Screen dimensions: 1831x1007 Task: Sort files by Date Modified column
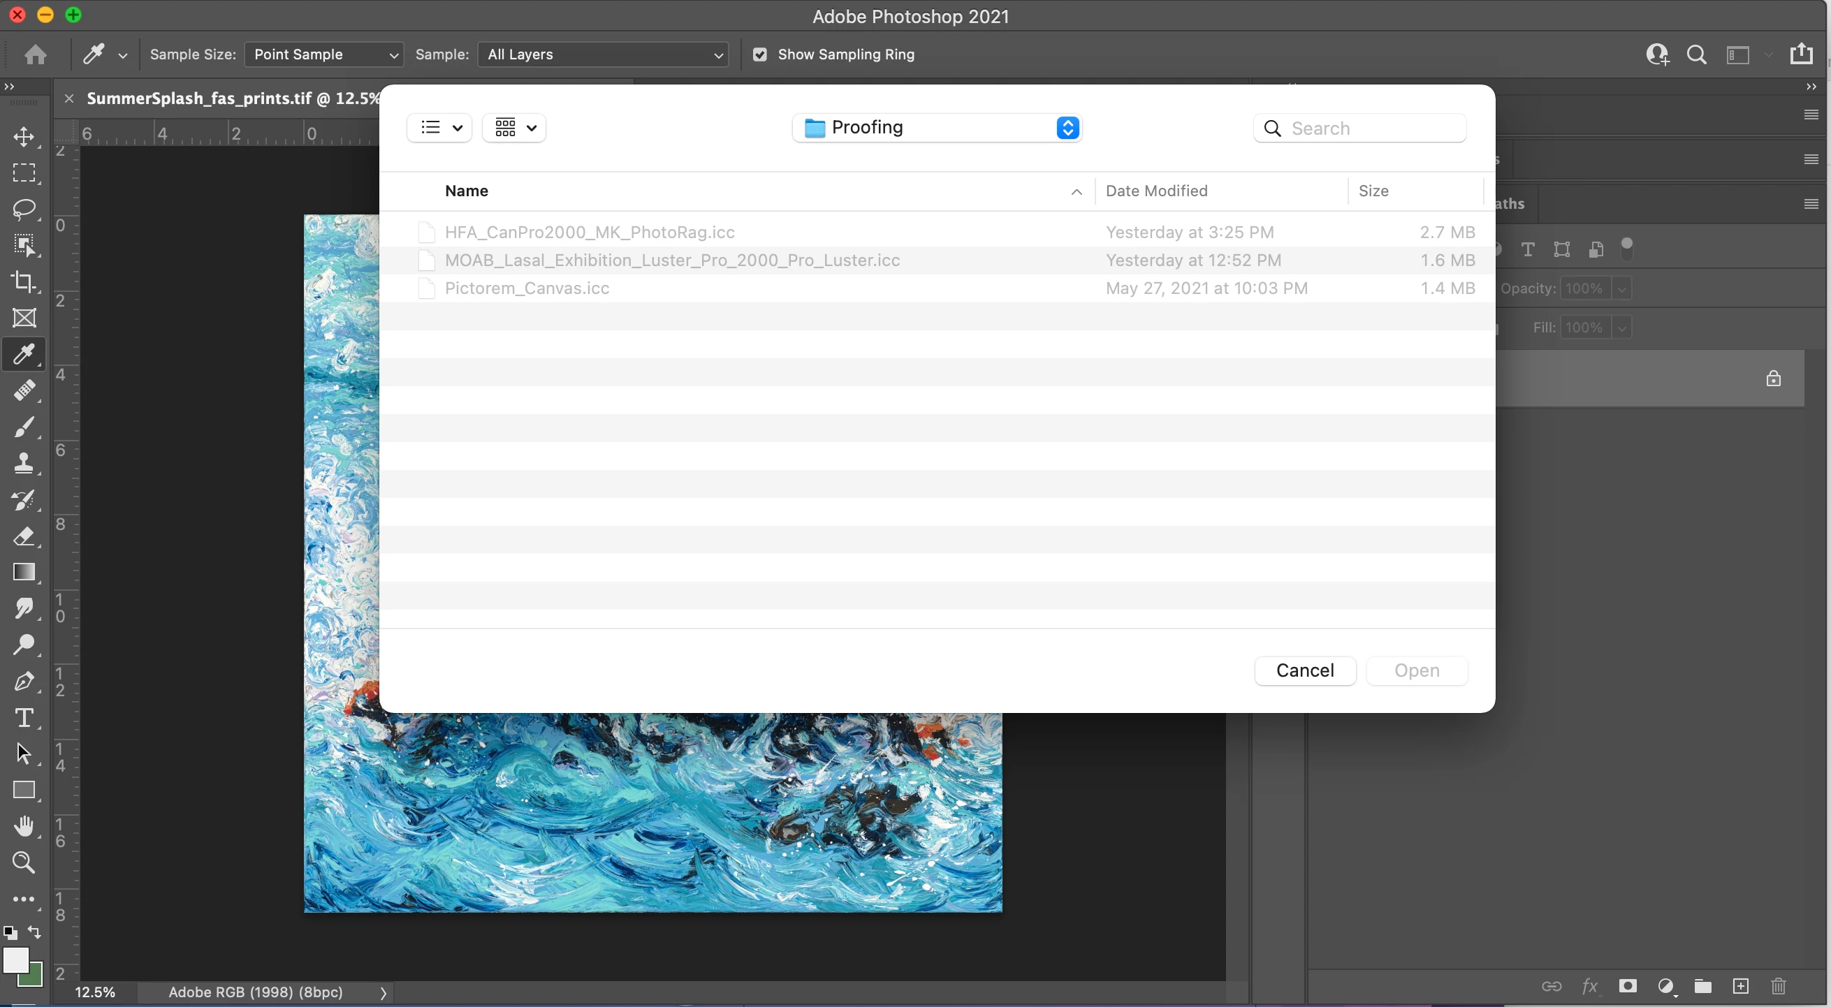[1156, 191]
